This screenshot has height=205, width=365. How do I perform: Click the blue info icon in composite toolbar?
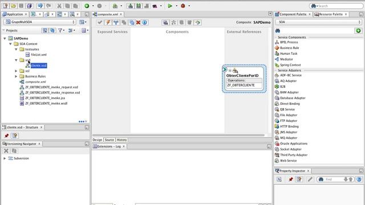click(144, 22)
